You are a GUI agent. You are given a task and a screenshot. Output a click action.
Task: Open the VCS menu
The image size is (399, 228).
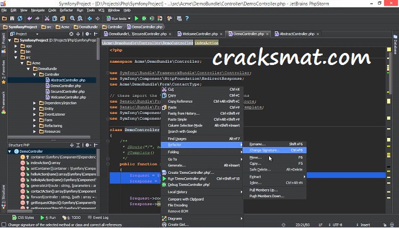(101, 10)
